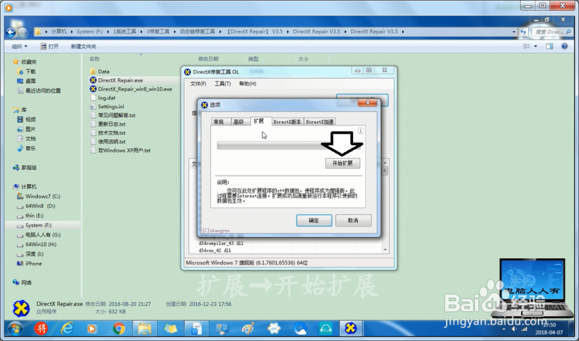Viewport: 579px width, 341px height.
Task: Open iPhone in the sidebar
Action: point(29,263)
